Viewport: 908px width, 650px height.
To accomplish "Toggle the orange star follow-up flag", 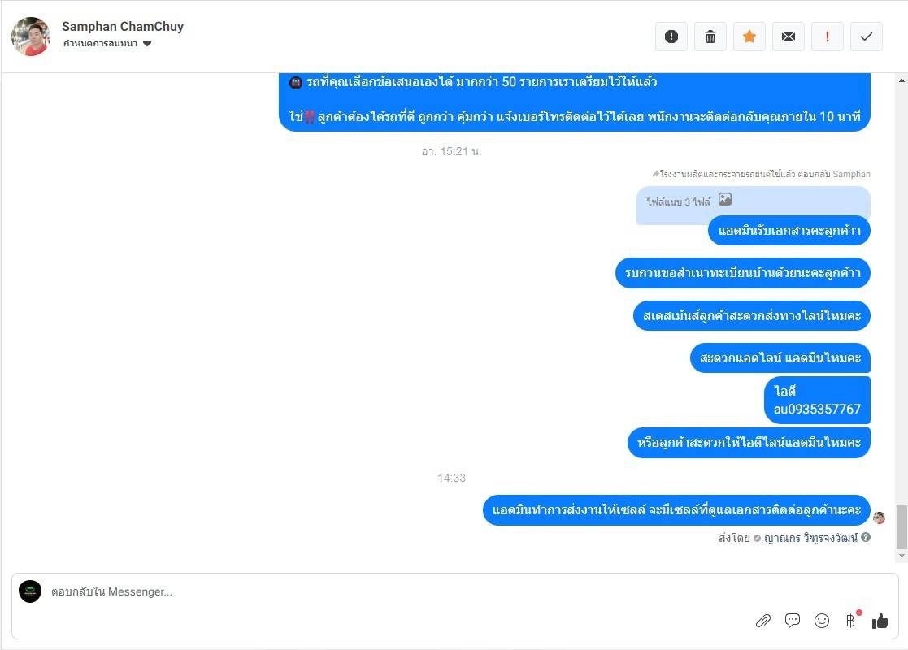I will tap(749, 37).
